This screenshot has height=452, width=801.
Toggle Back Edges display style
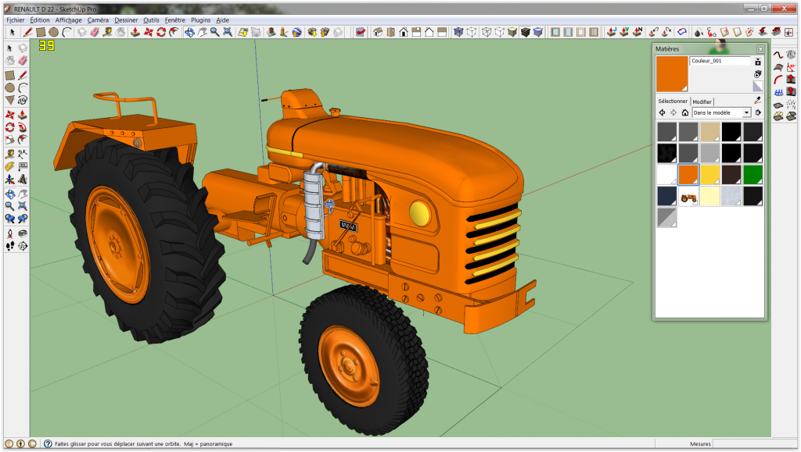(472, 32)
